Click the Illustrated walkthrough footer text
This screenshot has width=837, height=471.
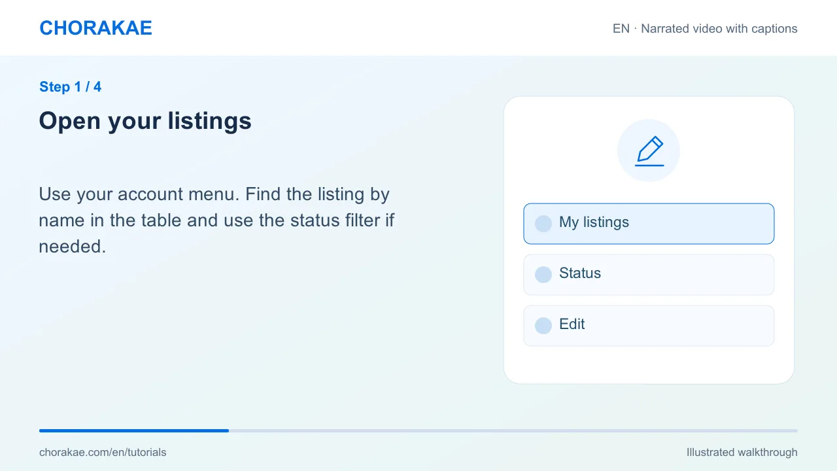pos(742,452)
